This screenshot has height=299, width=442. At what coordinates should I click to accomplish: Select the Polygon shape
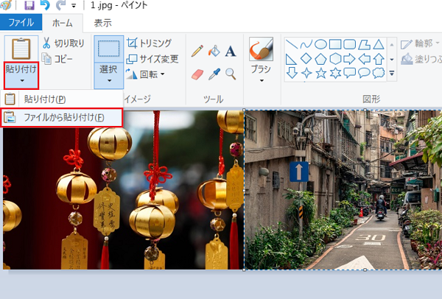(364, 44)
